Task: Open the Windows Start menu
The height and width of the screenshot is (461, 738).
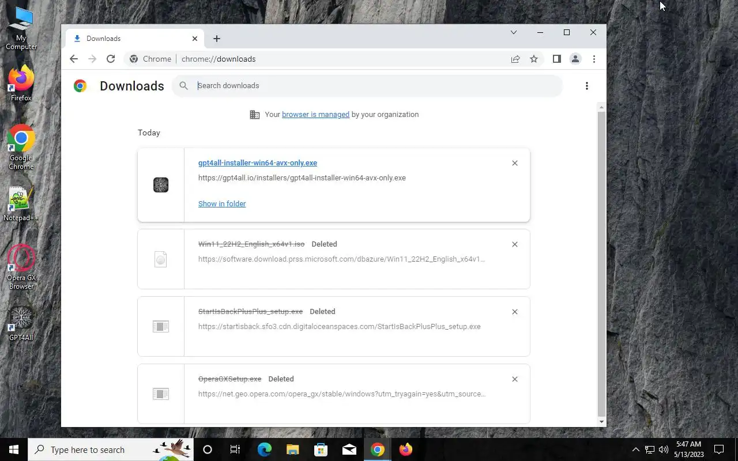Action: [14, 449]
